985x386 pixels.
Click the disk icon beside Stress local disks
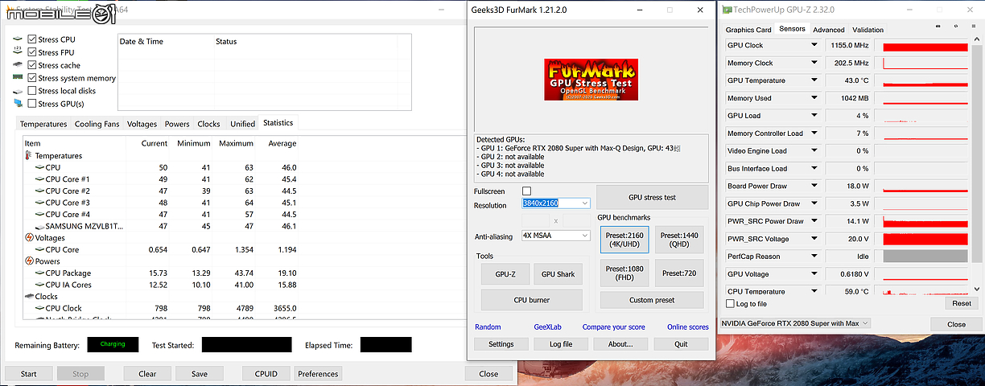(18, 91)
